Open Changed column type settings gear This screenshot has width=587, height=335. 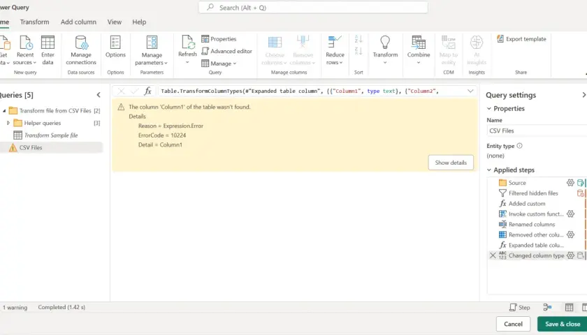tap(570, 255)
